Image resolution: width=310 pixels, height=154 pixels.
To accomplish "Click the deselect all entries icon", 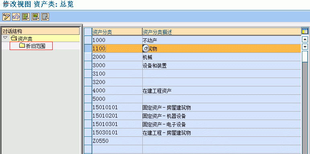I will 45,17.
